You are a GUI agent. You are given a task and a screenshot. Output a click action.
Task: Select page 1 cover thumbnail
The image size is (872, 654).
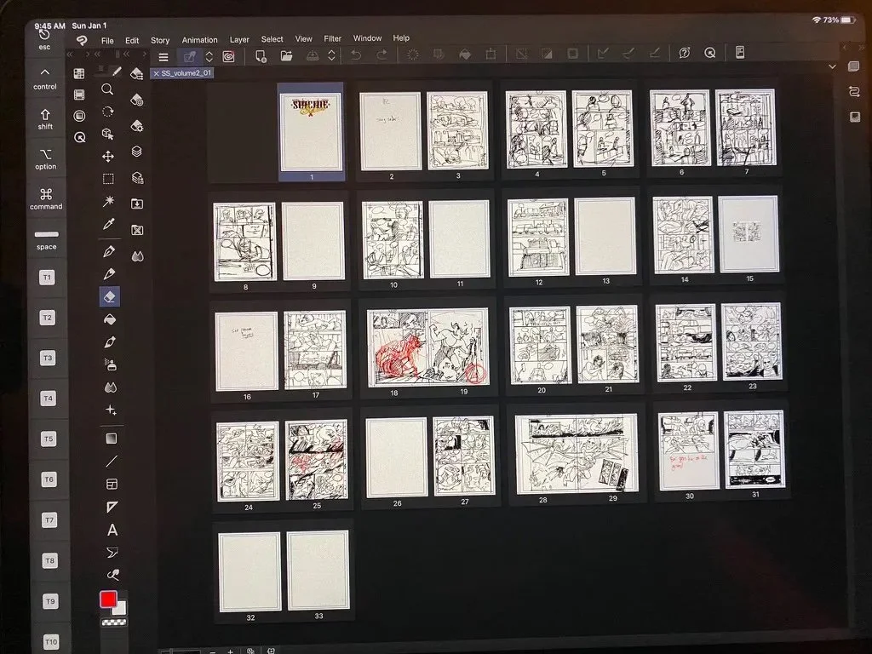pyautogui.click(x=312, y=132)
